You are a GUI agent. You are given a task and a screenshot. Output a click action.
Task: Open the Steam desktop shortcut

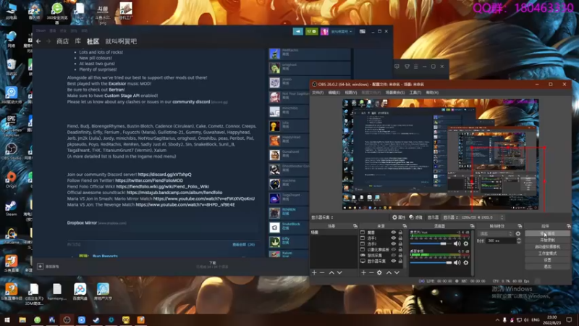tap(11, 208)
